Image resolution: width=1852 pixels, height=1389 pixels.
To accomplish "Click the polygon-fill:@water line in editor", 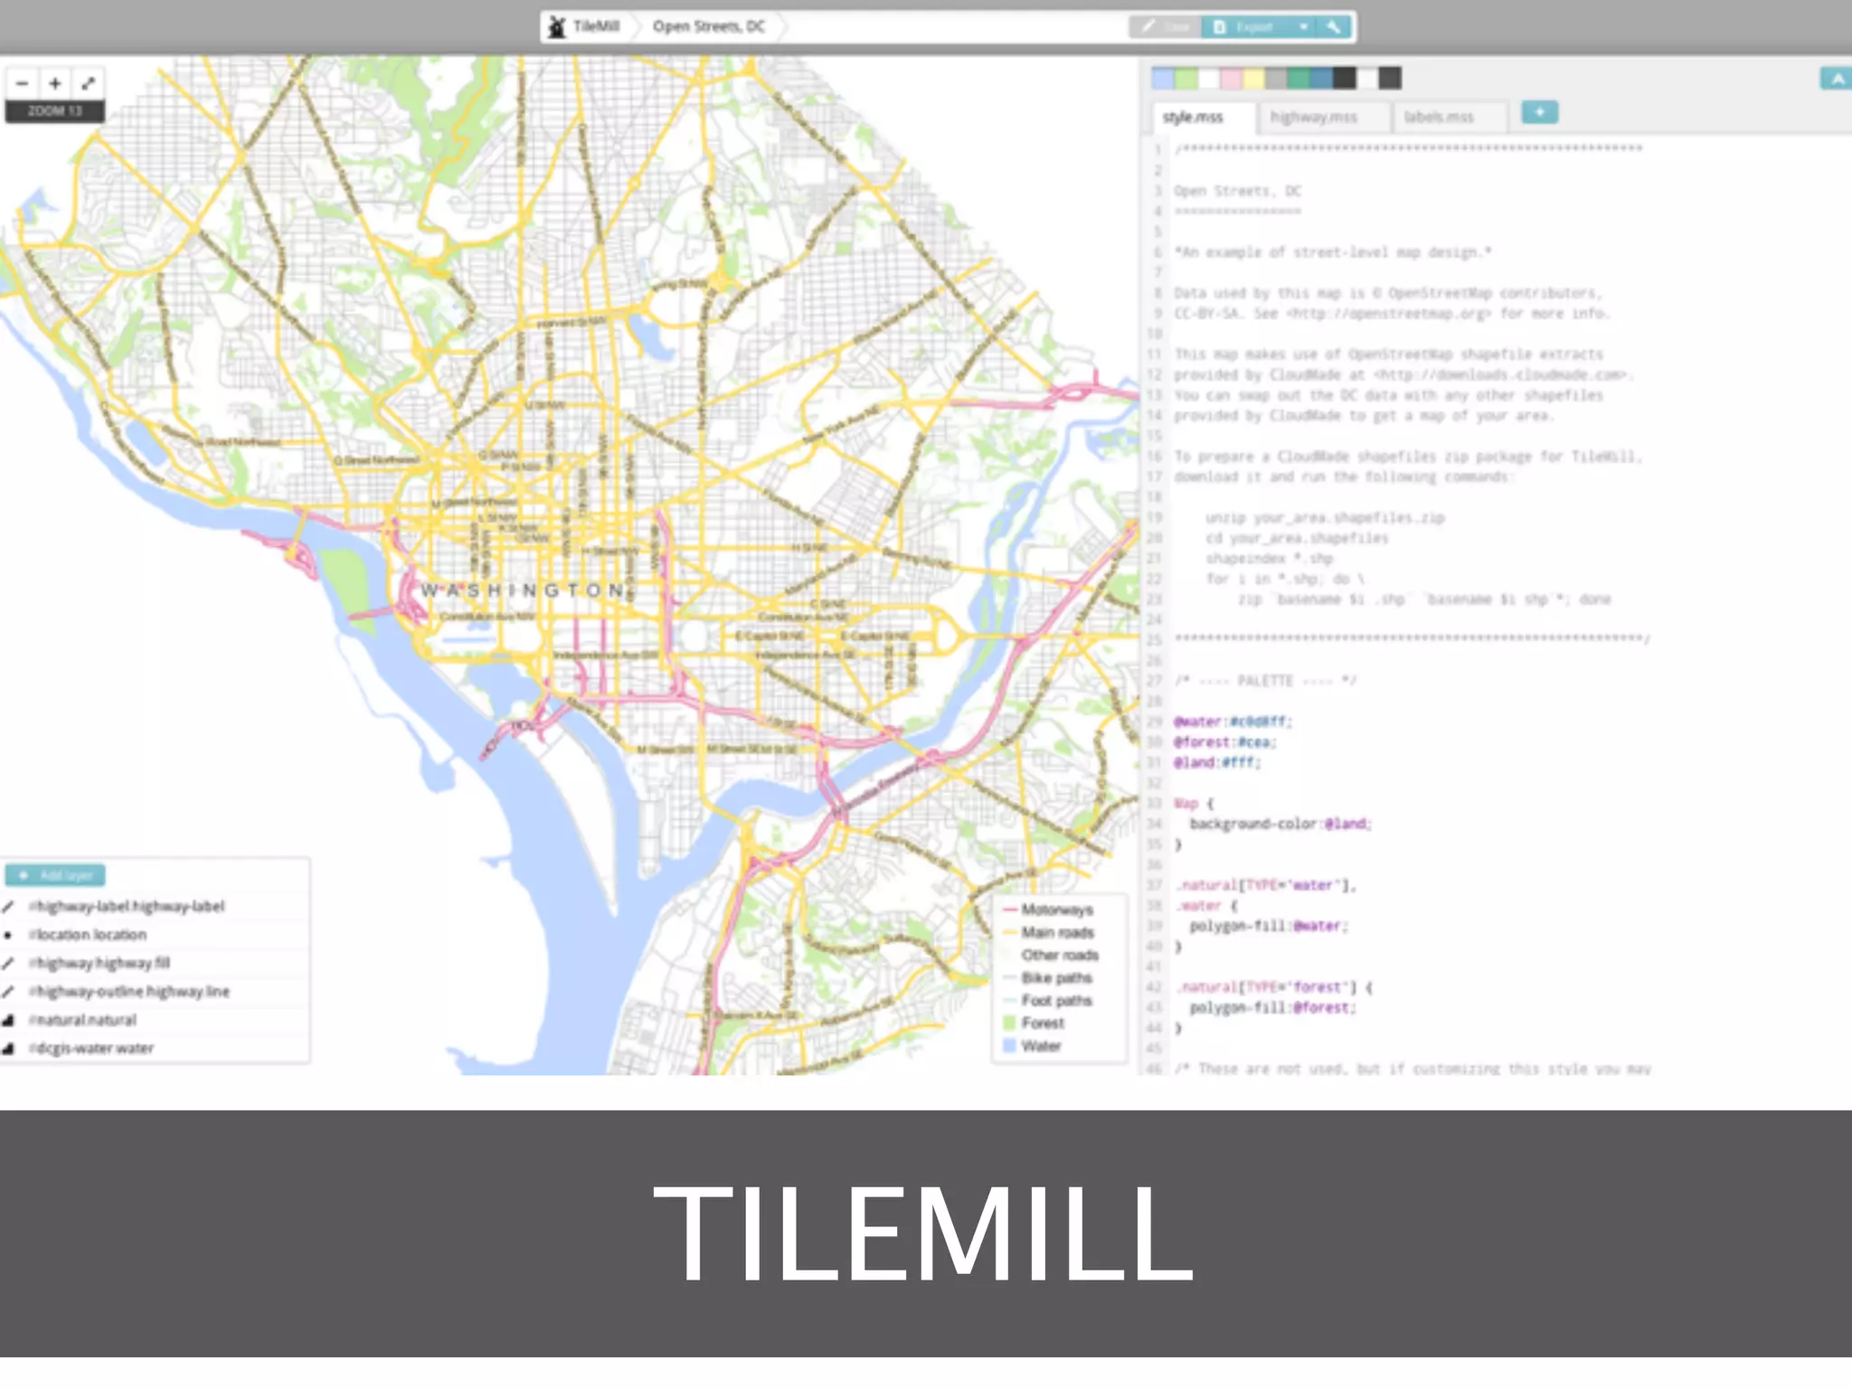I will pos(1269,926).
